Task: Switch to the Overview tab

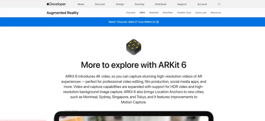Action: pos(131,13)
